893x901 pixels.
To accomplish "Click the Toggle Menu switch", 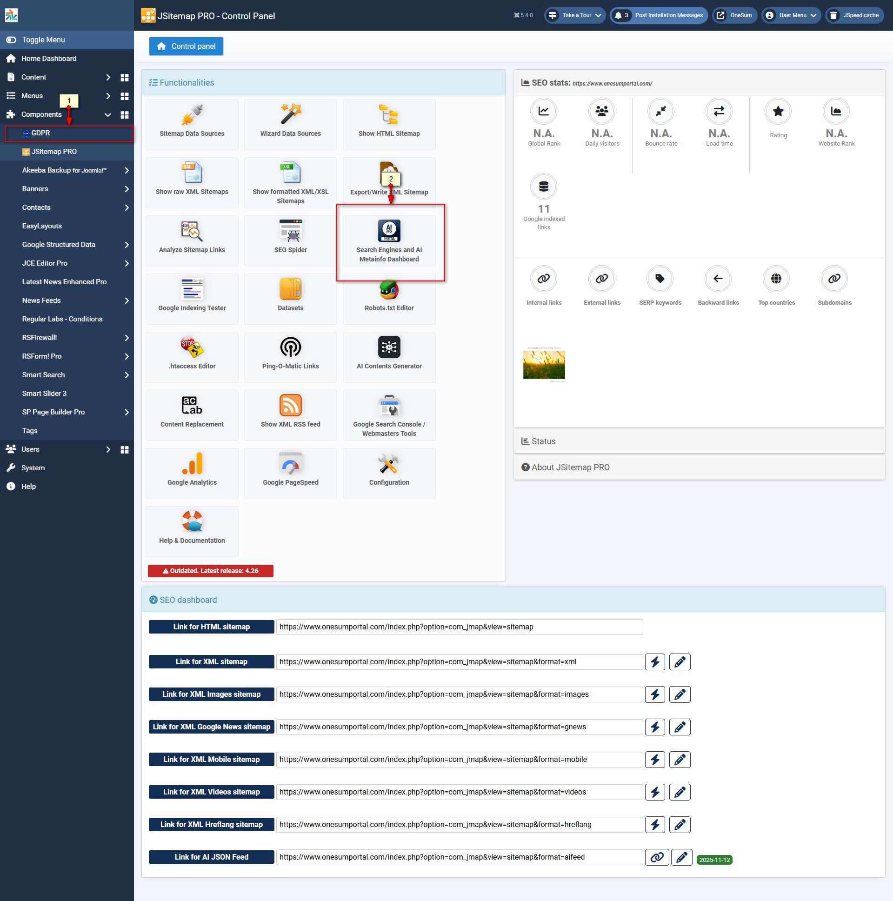I will click(x=11, y=40).
